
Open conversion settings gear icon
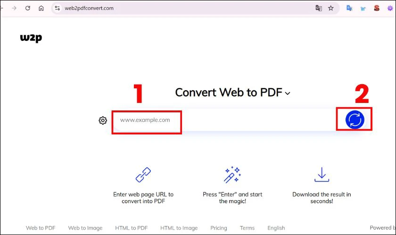[103, 120]
